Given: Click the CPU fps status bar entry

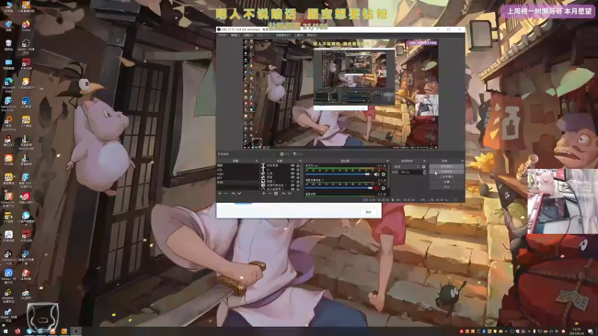Looking at the screenshot, I should [436, 199].
